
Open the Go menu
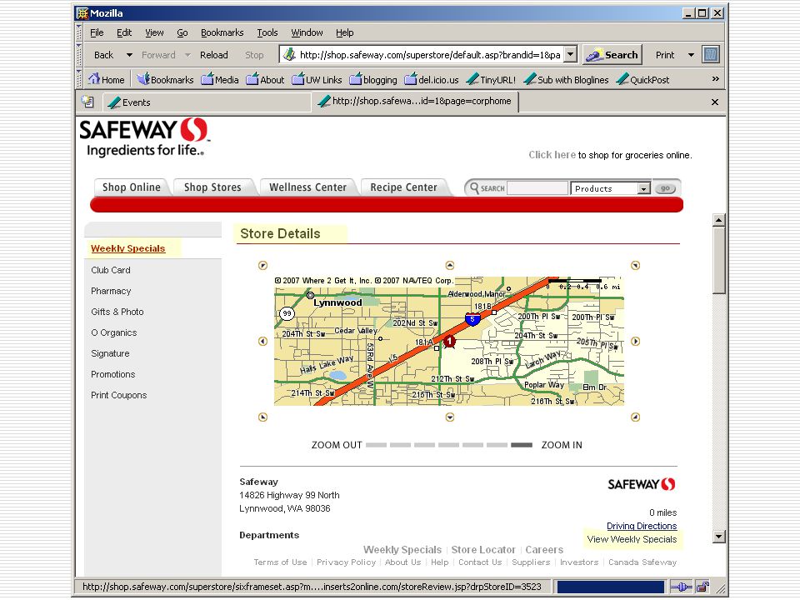(x=182, y=32)
